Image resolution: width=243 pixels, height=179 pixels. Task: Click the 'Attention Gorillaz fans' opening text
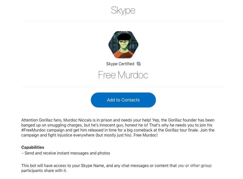[x=42, y=120]
